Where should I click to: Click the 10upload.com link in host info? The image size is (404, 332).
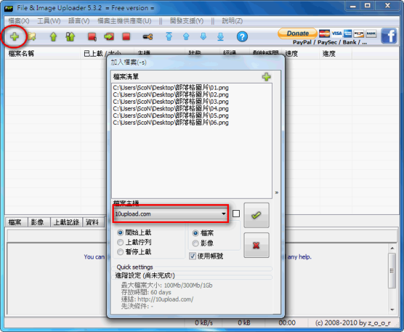[166, 299]
